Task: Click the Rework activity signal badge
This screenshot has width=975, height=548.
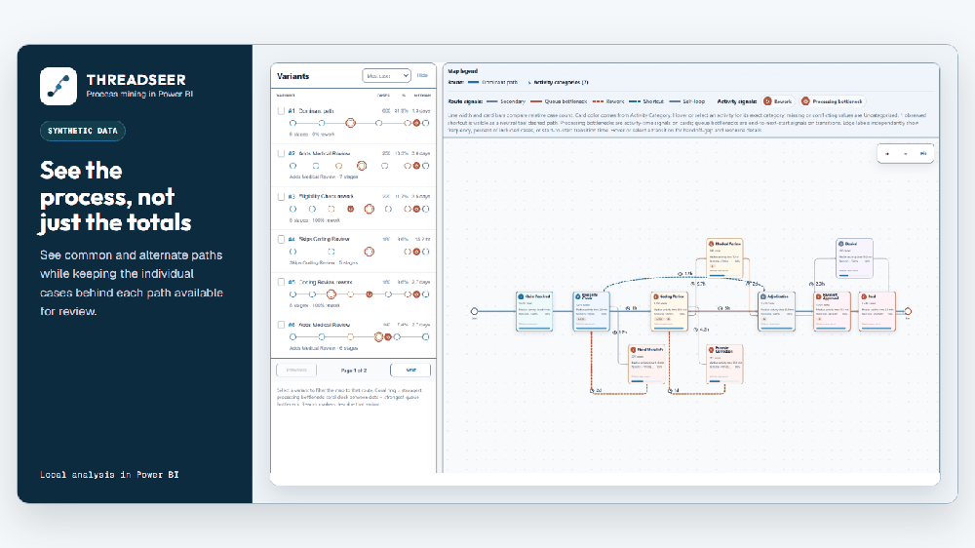Action: tap(778, 101)
